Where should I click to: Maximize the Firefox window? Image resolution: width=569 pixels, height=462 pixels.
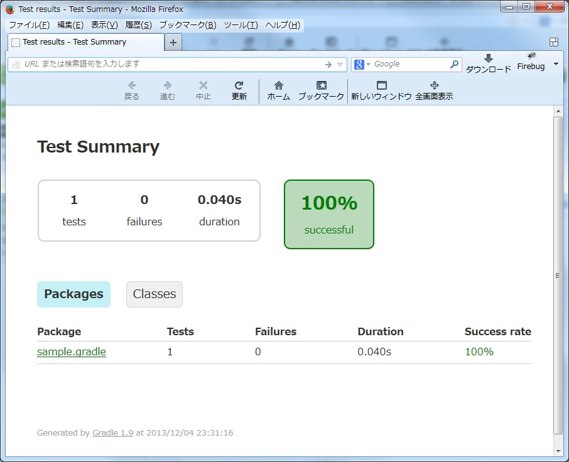point(526,7)
